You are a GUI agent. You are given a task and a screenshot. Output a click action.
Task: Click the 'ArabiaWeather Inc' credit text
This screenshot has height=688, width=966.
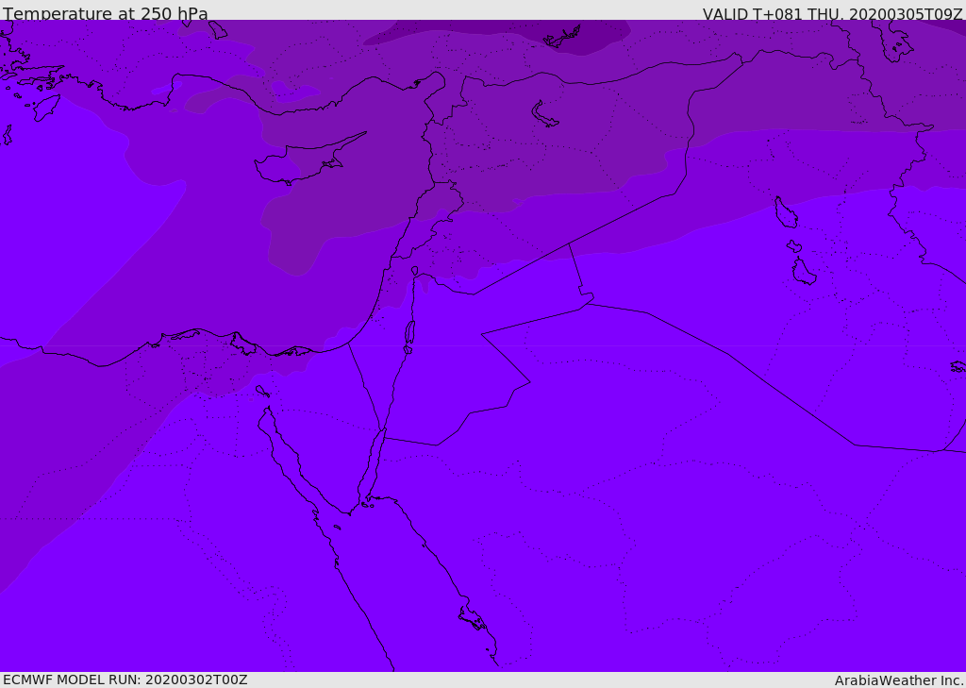[900, 680]
